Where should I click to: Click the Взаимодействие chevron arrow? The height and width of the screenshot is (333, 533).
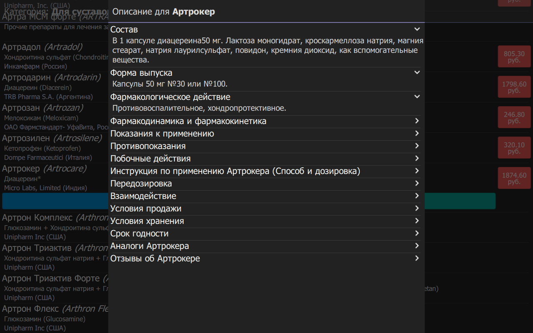(416, 196)
